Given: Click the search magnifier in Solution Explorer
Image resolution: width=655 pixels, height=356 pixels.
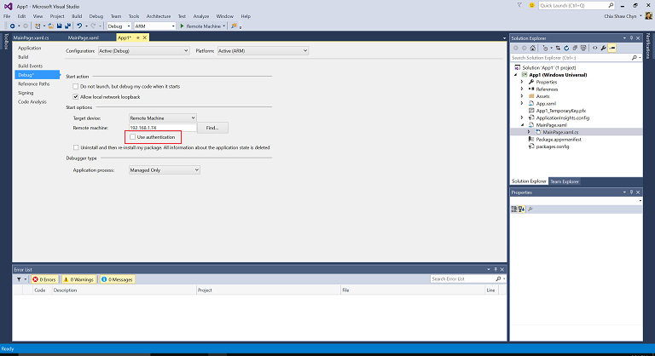Looking at the screenshot, I should [635, 58].
